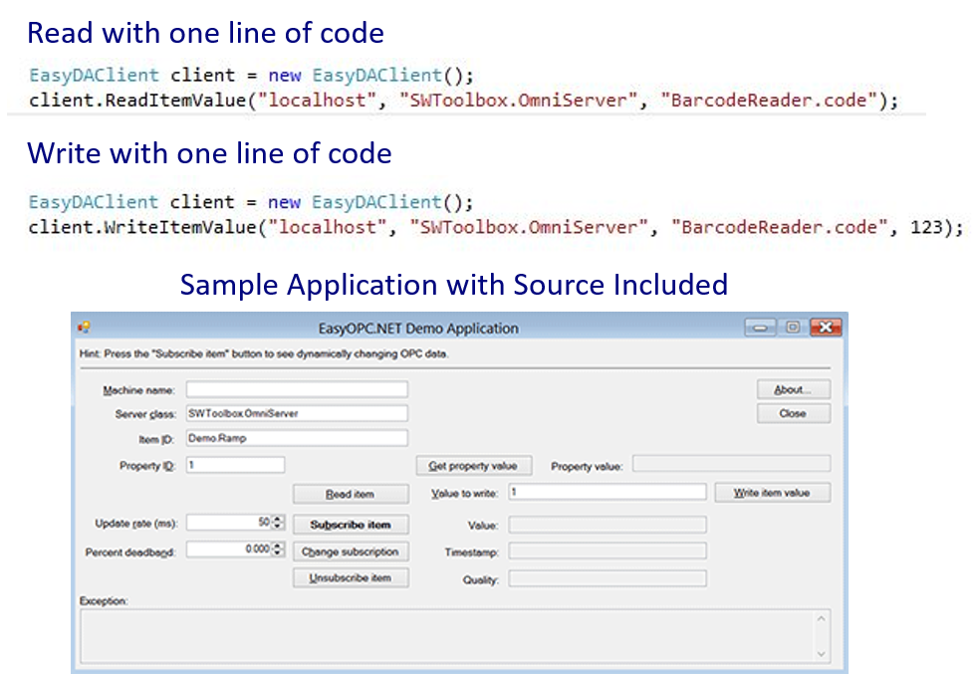Click the Property ID field containing 1
978x674 pixels.
point(234,463)
